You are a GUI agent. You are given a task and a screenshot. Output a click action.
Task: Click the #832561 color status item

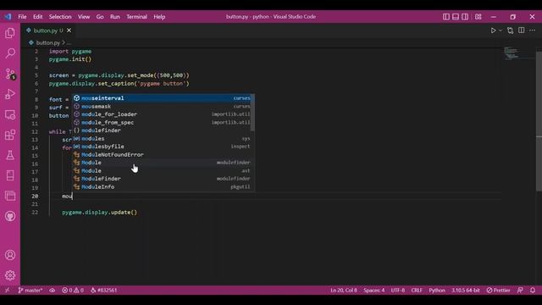click(103, 290)
